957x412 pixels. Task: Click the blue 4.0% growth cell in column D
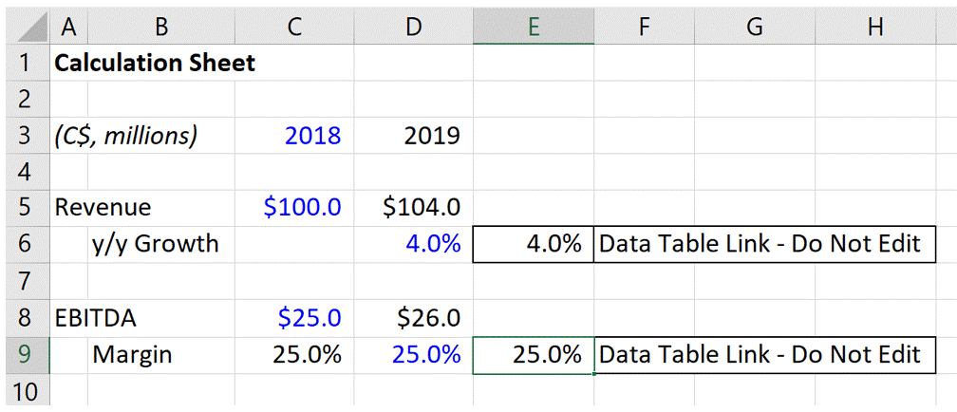[x=433, y=244]
